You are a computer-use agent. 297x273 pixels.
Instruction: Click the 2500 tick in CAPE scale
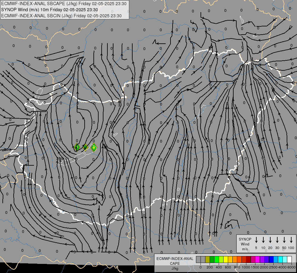tap(273, 267)
